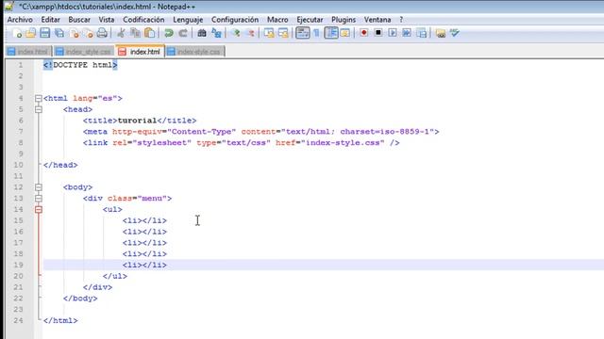Viewport: 604px width, 339px height.
Task: Open the Replace dialog icon
Action: (x=216, y=34)
